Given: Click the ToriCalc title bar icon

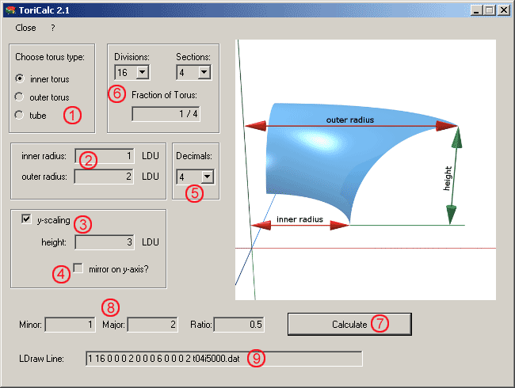Looking at the screenshot, I should coord(11,10).
